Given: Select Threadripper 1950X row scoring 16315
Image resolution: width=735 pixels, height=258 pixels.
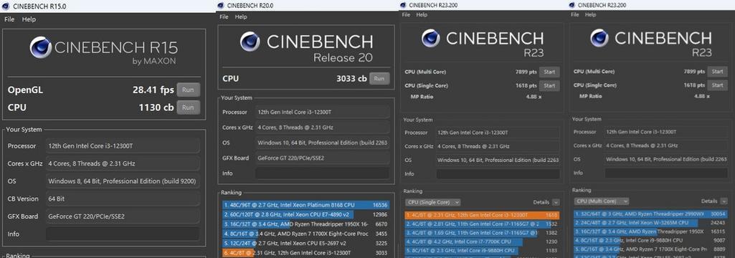Looking at the screenshot, I should (650, 231).
